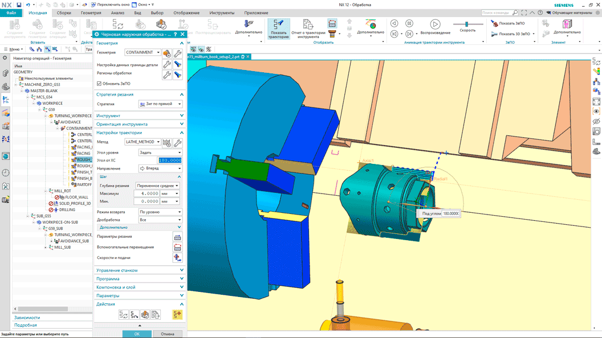The width and height of the screenshot is (602, 338).
Task: Click the wrench for Настройка данных границы детали
Action: point(166,64)
